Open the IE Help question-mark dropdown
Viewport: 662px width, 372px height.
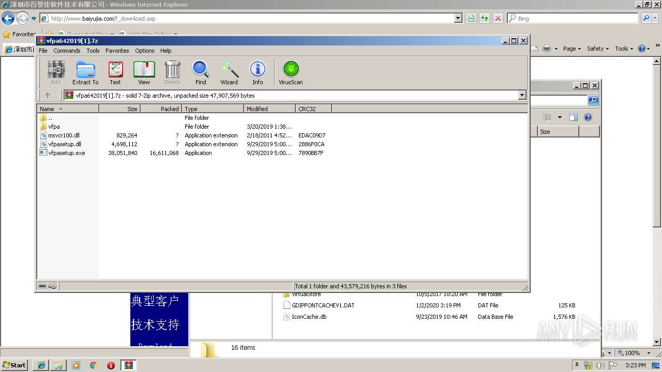coord(644,49)
